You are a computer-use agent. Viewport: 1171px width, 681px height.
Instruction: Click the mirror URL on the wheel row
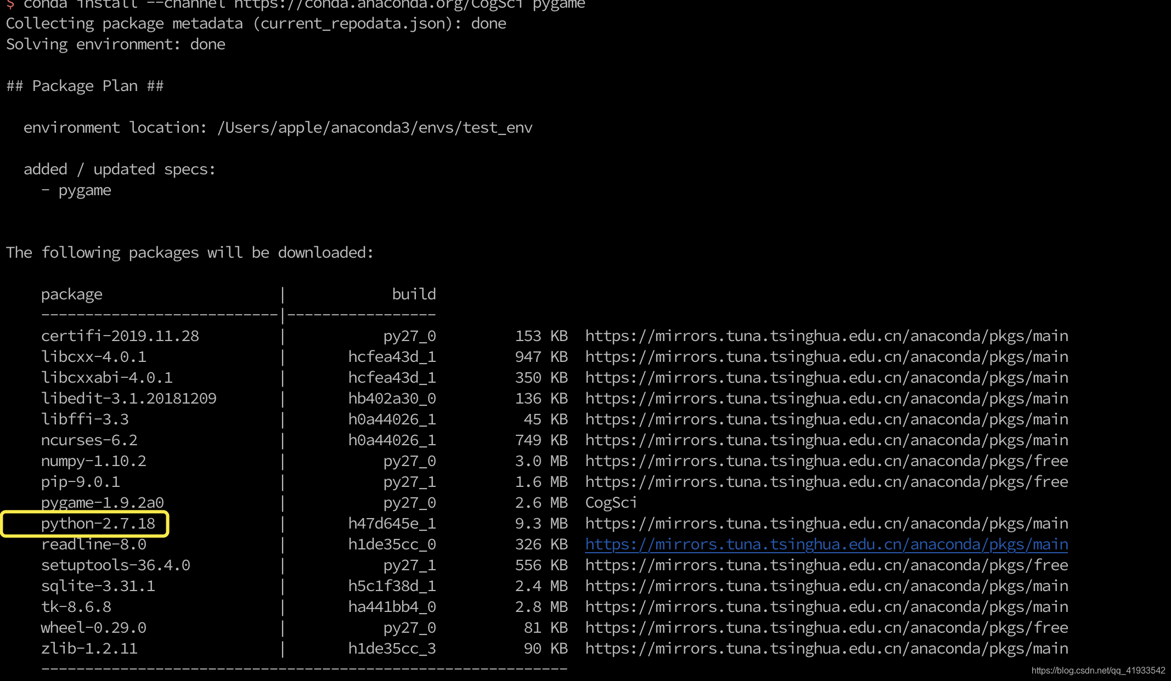click(x=826, y=628)
